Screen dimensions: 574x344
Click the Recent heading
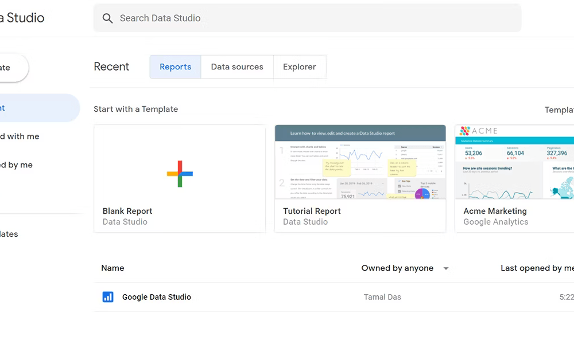point(111,67)
